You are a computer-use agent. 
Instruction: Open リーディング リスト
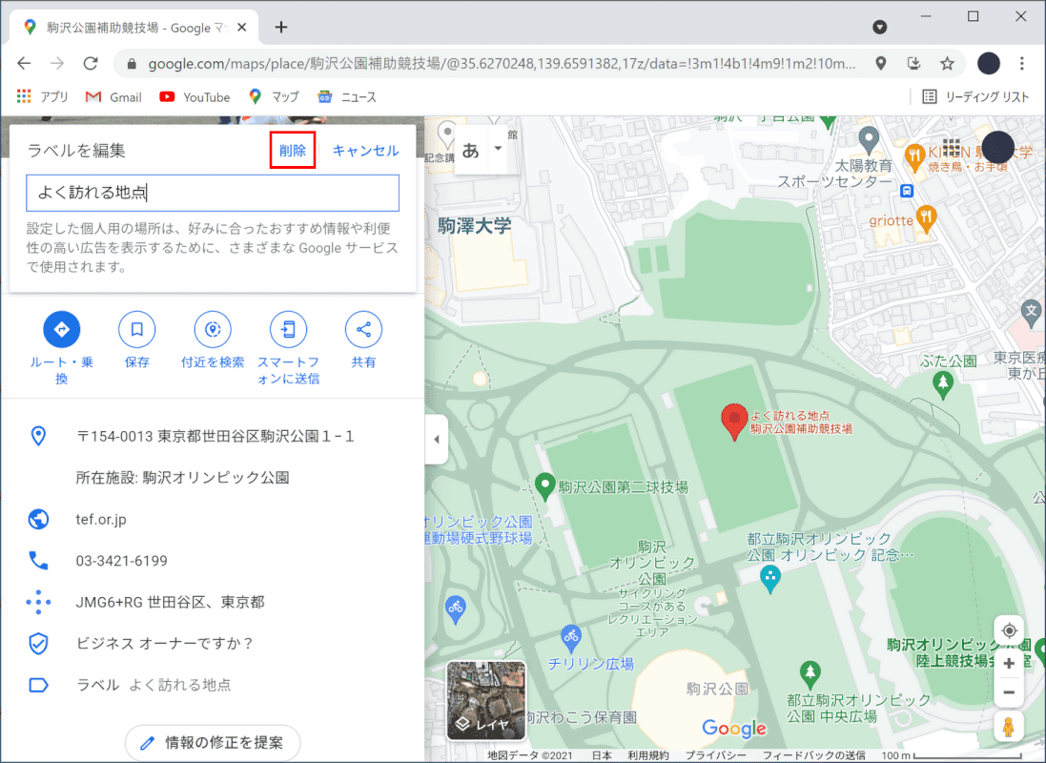click(976, 96)
